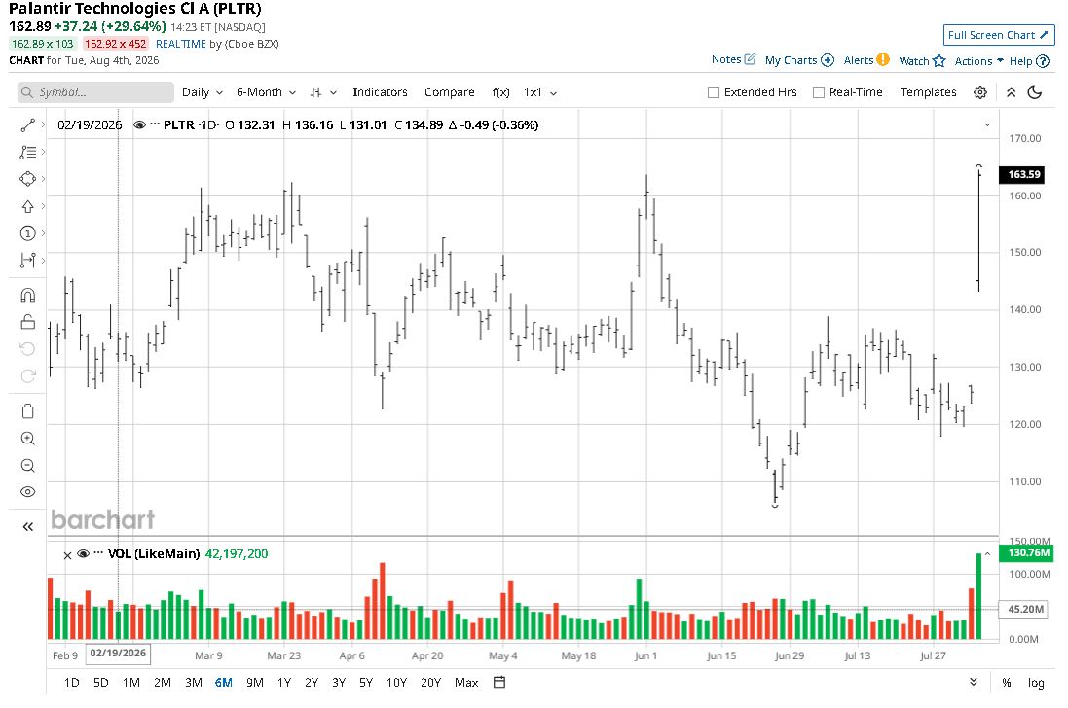1068x708 pixels.
Task: Click the 130.76M volume axis label
Action: pos(1027,553)
